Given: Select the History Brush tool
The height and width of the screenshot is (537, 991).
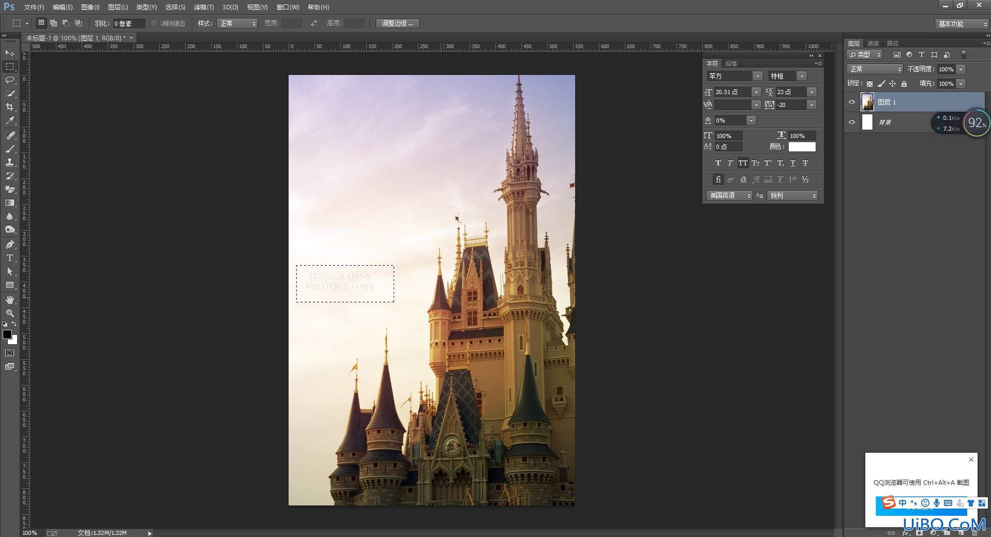Looking at the screenshot, I should coord(10,176).
